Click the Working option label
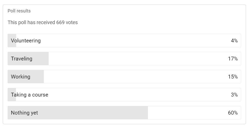Screen dimensions: 249x127 21,77
